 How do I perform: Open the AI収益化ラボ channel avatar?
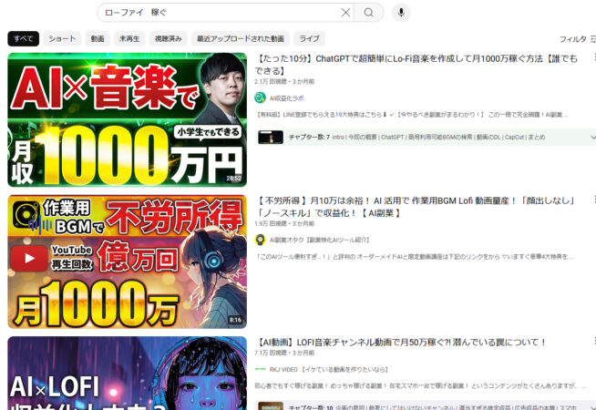[260, 97]
